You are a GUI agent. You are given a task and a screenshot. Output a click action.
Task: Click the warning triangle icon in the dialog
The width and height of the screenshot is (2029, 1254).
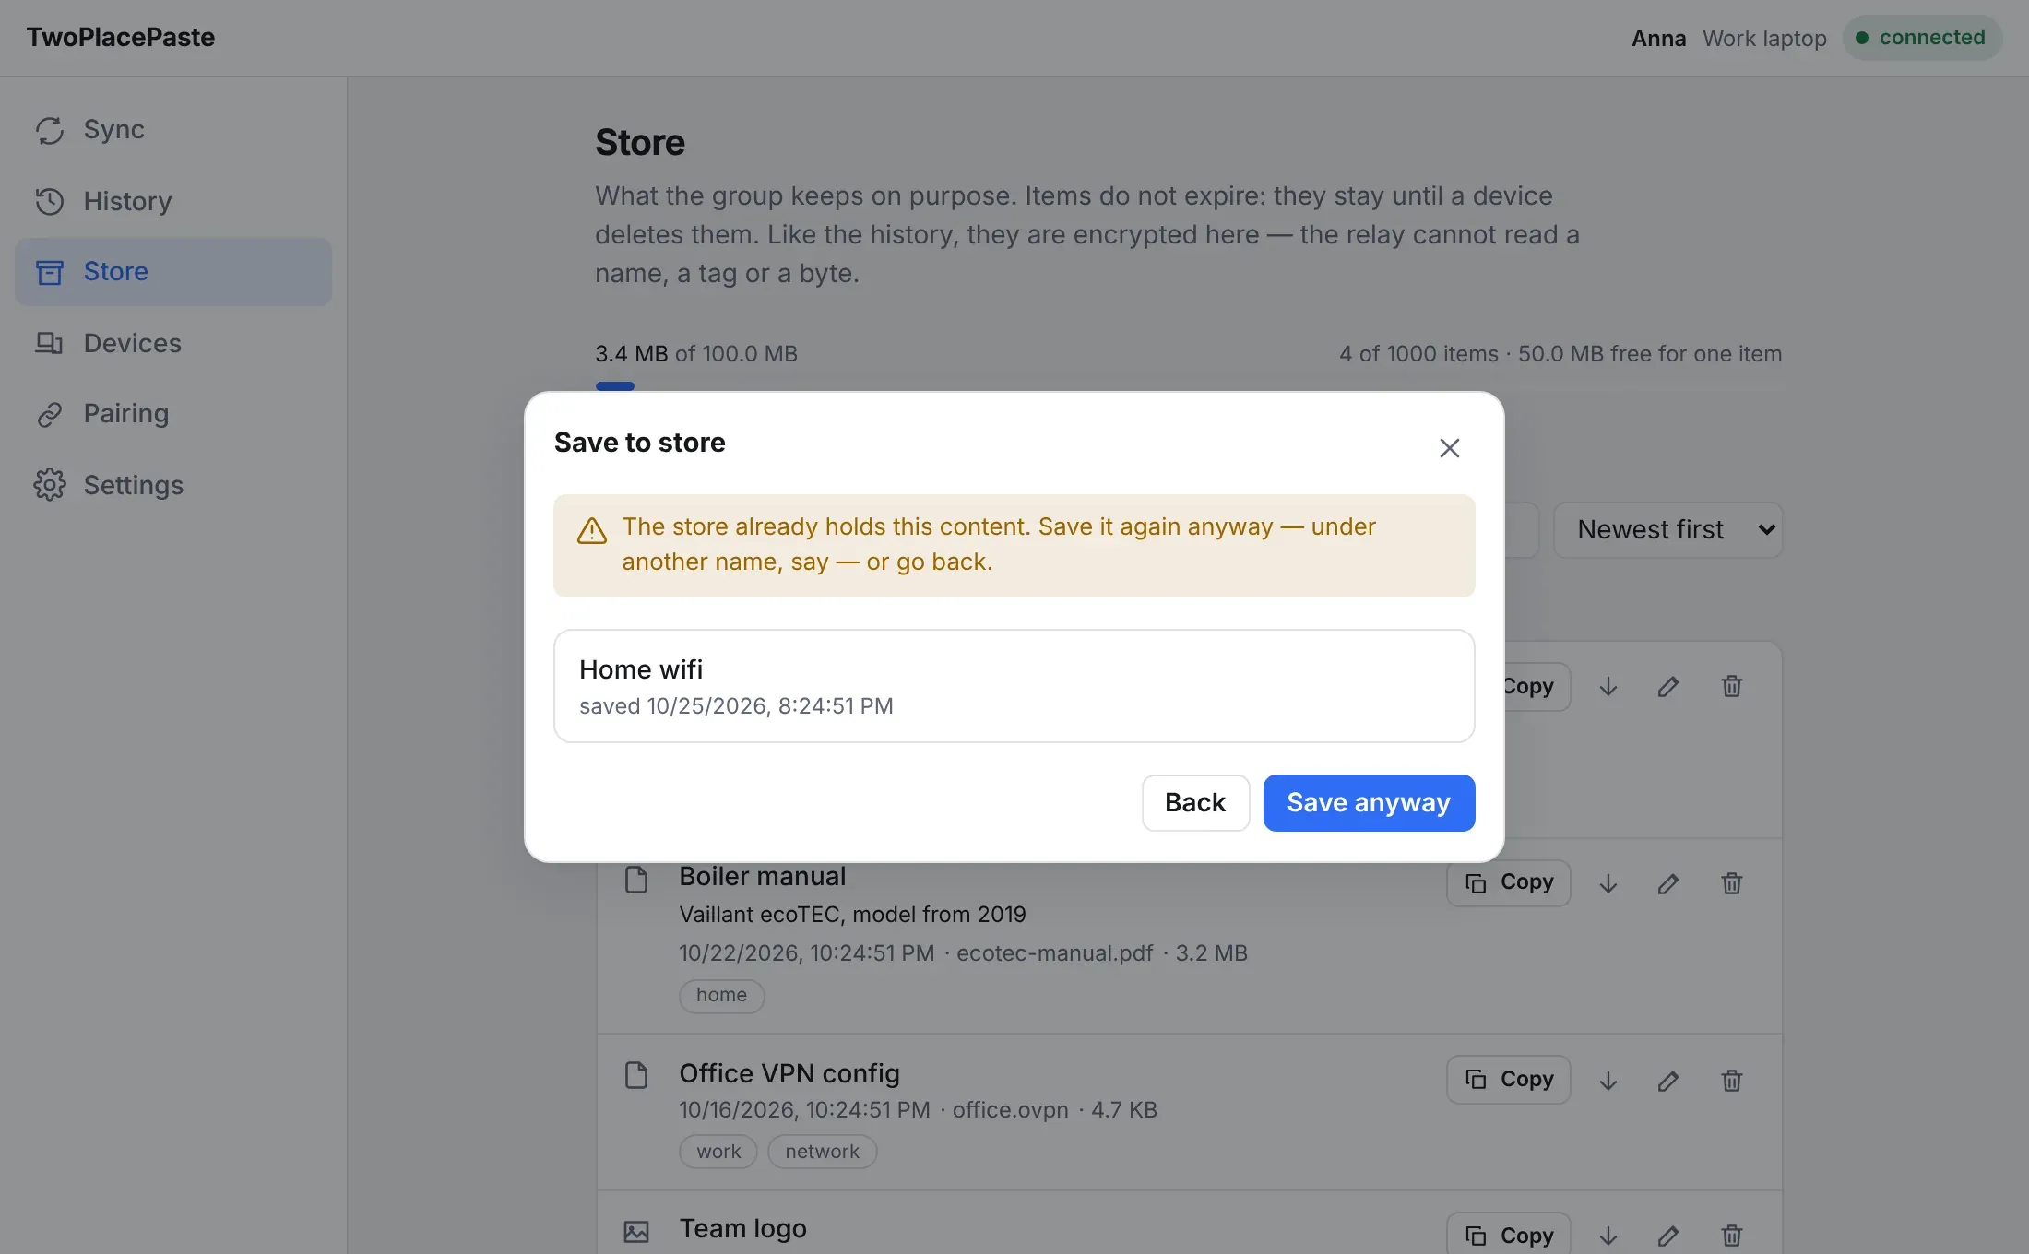(592, 531)
